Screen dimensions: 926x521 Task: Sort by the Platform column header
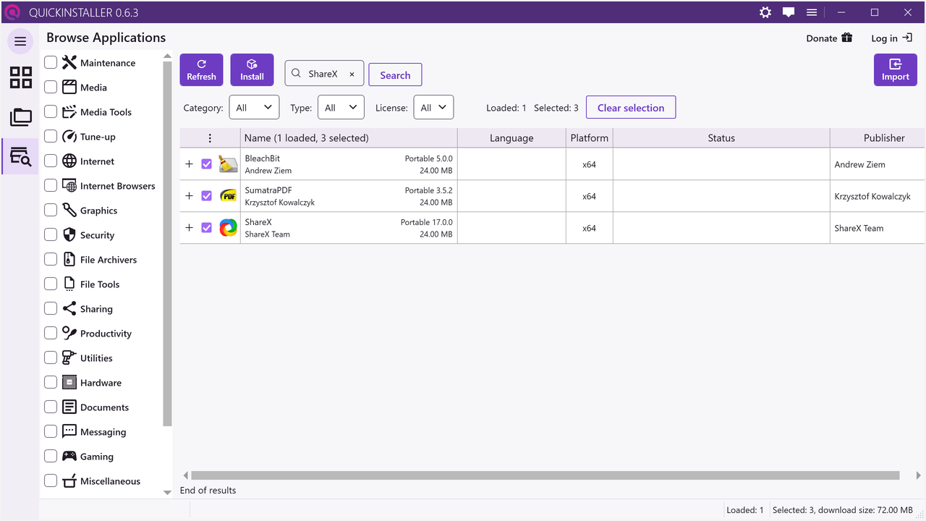[590, 138]
